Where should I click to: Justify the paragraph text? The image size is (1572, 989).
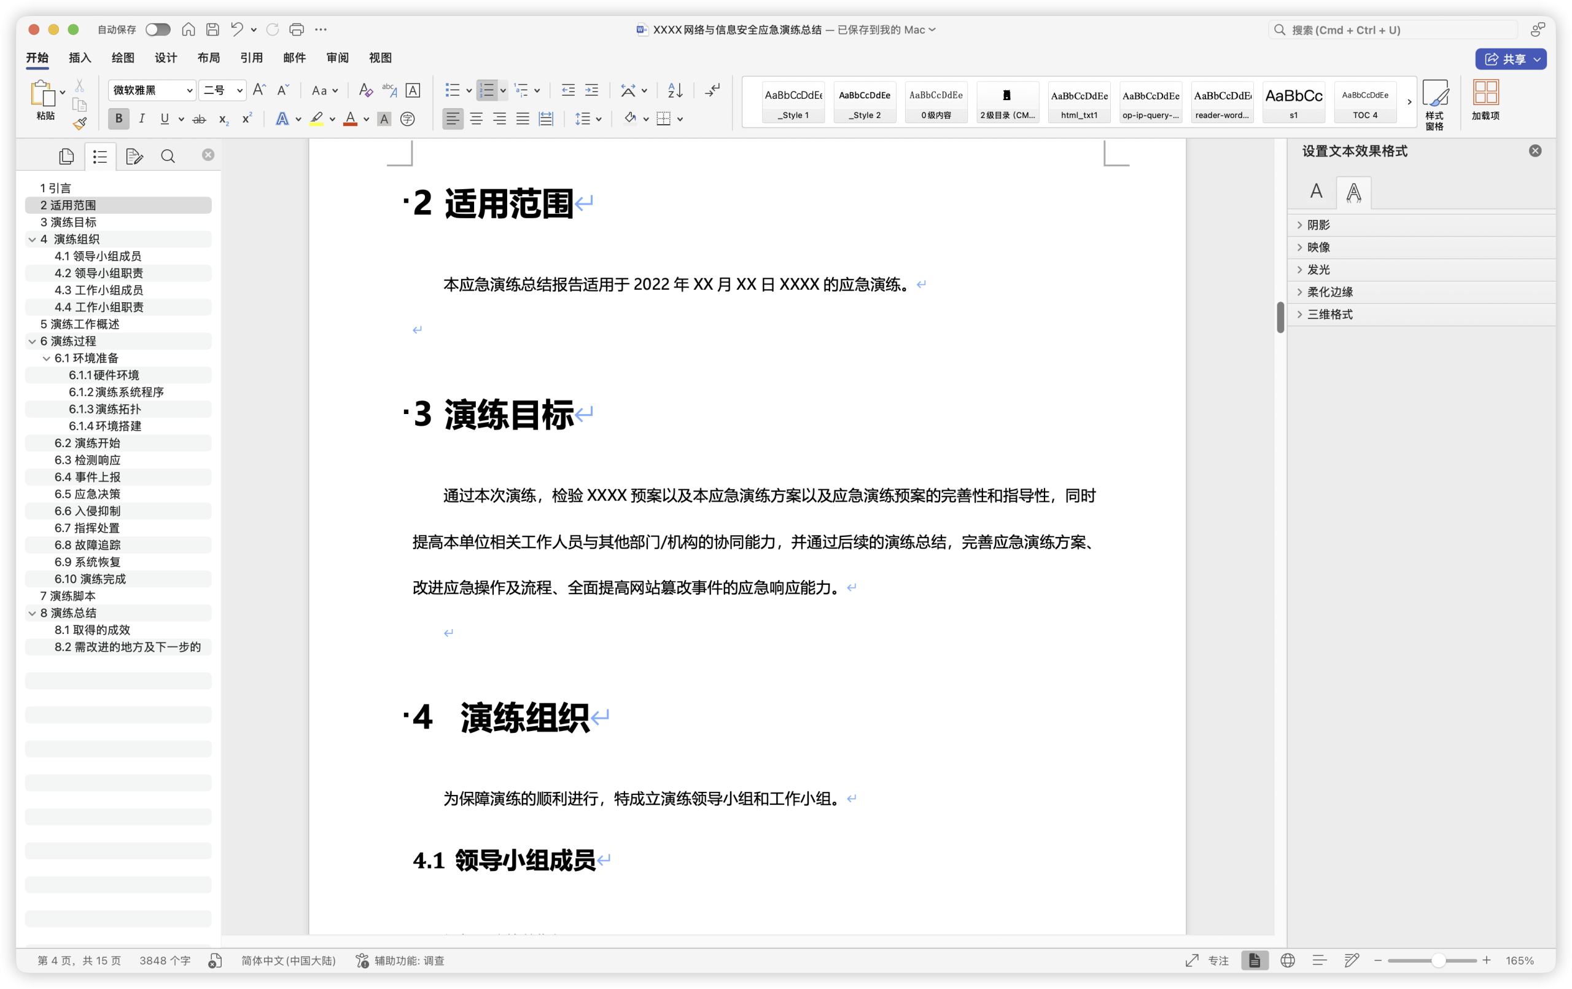click(x=523, y=119)
